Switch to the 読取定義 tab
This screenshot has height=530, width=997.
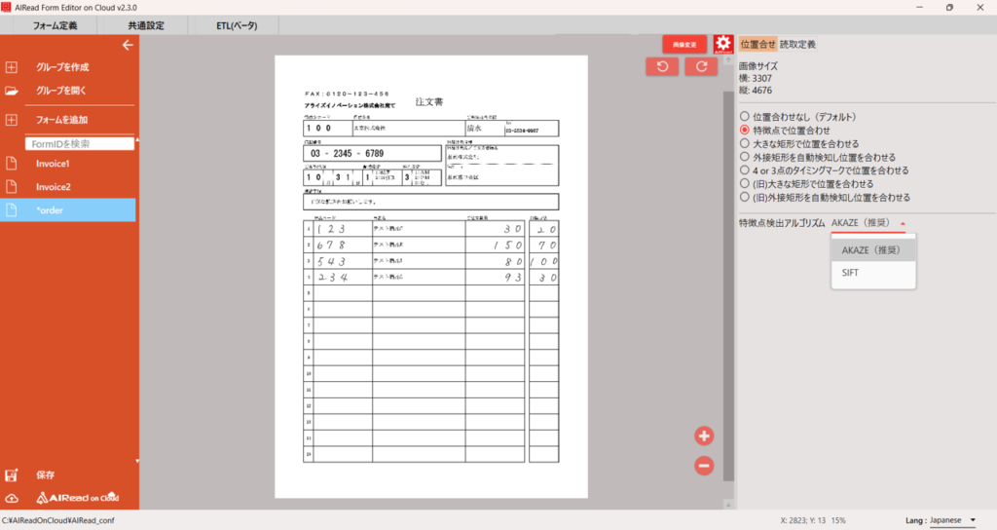[x=797, y=44]
